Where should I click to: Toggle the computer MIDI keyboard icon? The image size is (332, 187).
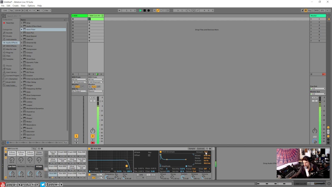(x=306, y=10)
